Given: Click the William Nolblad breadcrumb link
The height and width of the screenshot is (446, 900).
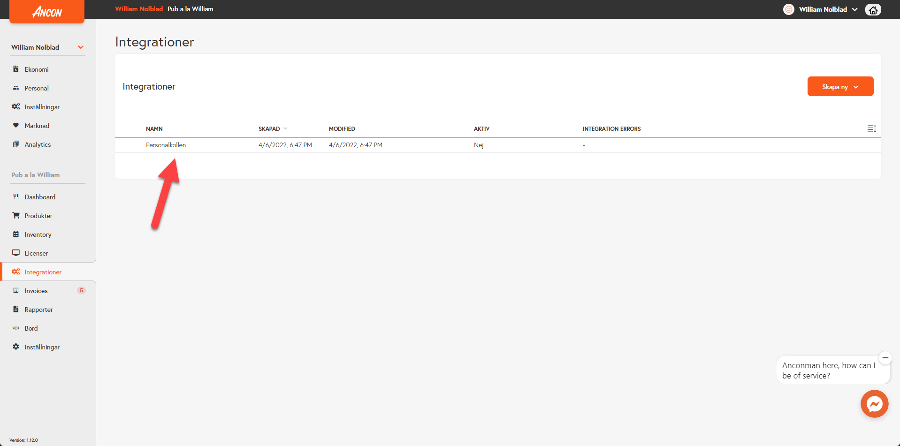Looking at the screenshot, I should coord(139,9).
